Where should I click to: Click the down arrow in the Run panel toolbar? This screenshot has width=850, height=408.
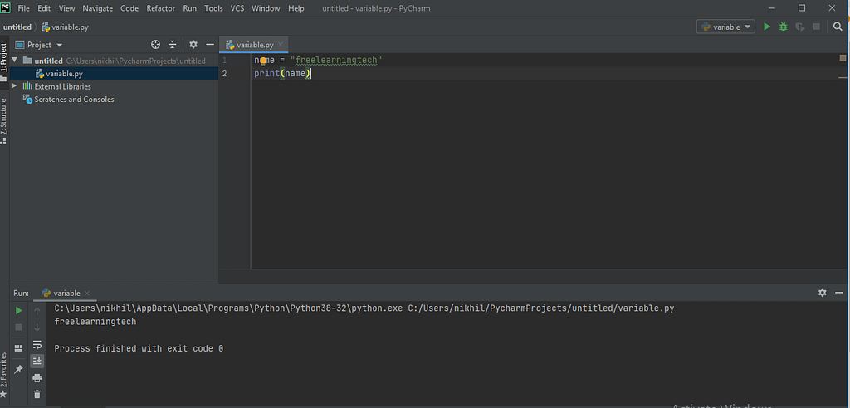(37, 328)
